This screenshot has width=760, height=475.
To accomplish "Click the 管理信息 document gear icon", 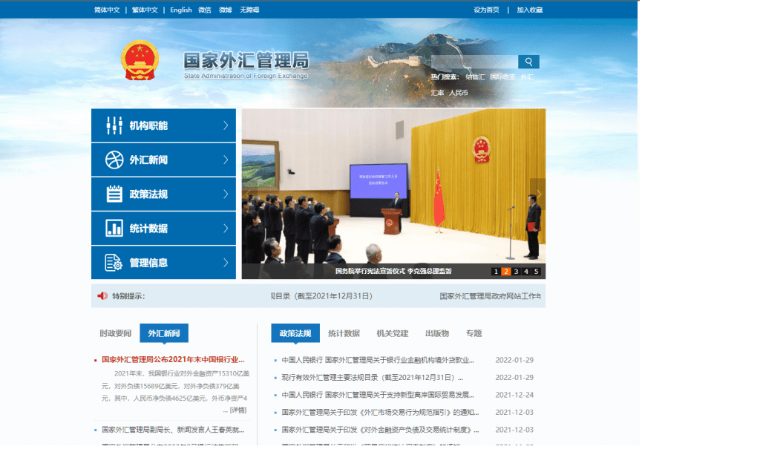I will (x=114, y=263).
